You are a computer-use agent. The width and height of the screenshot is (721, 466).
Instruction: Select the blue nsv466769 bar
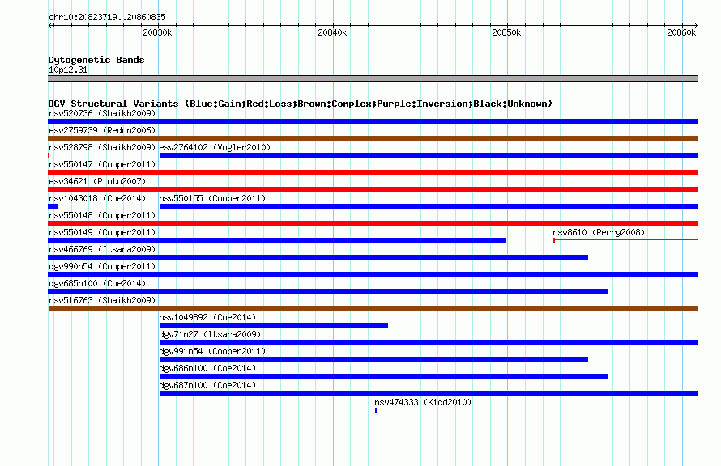pyautogui.click(x=318, y=257)
